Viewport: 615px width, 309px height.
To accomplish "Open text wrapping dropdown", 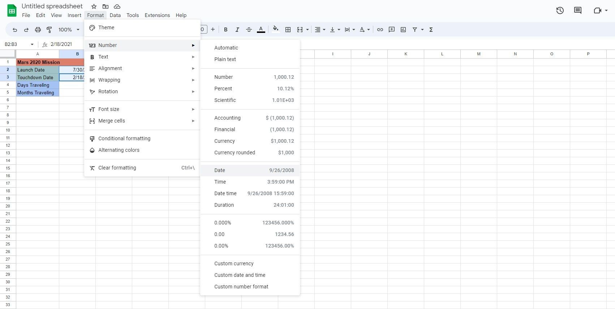I will (350, 30).
